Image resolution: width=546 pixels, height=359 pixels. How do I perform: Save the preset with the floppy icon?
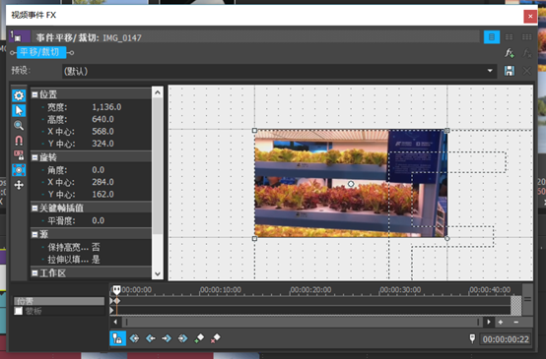tap(510, 71)
